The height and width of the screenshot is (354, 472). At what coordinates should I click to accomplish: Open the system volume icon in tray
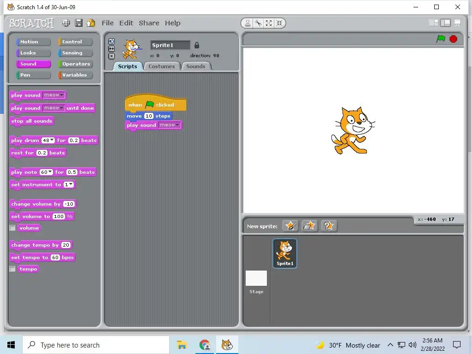[413, 345]
